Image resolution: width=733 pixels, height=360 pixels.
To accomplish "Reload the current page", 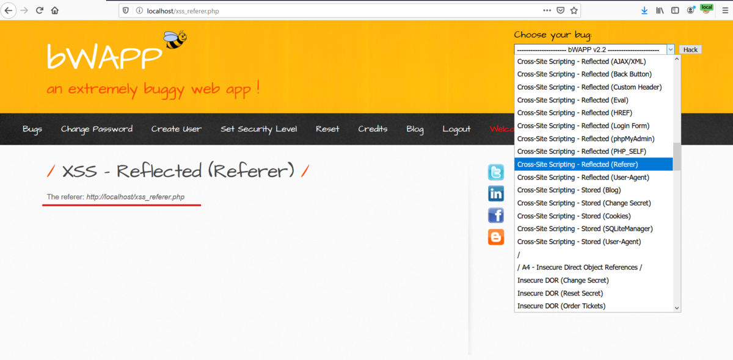I will coord(40,10).
